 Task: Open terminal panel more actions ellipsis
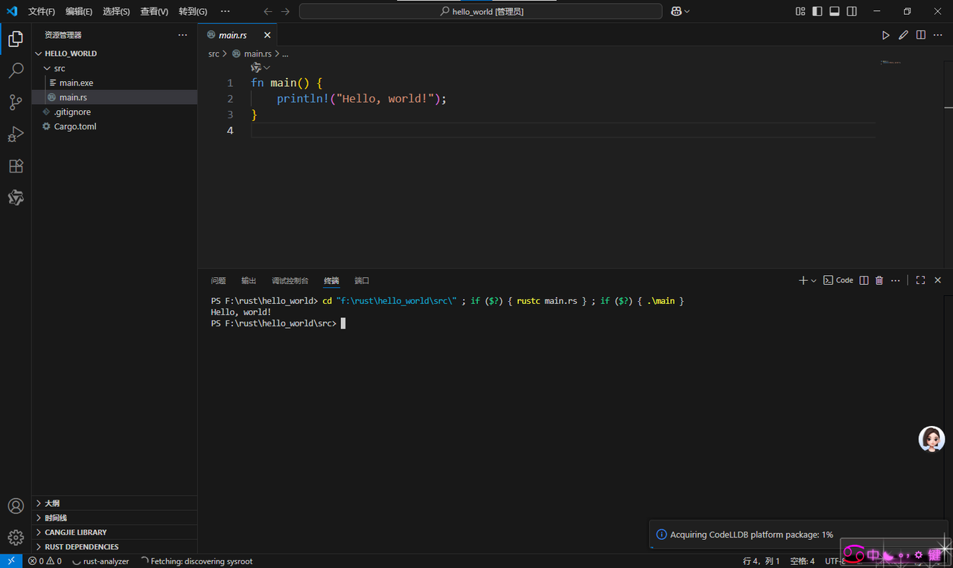click(895, 280)
